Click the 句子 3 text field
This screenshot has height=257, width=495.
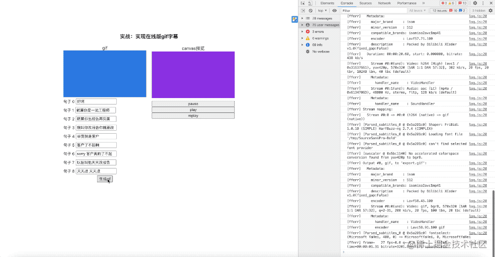coord(96,128)
